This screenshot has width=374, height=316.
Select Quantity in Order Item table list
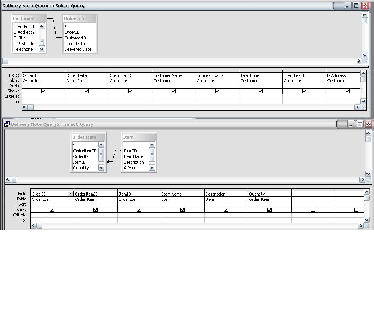81,168
